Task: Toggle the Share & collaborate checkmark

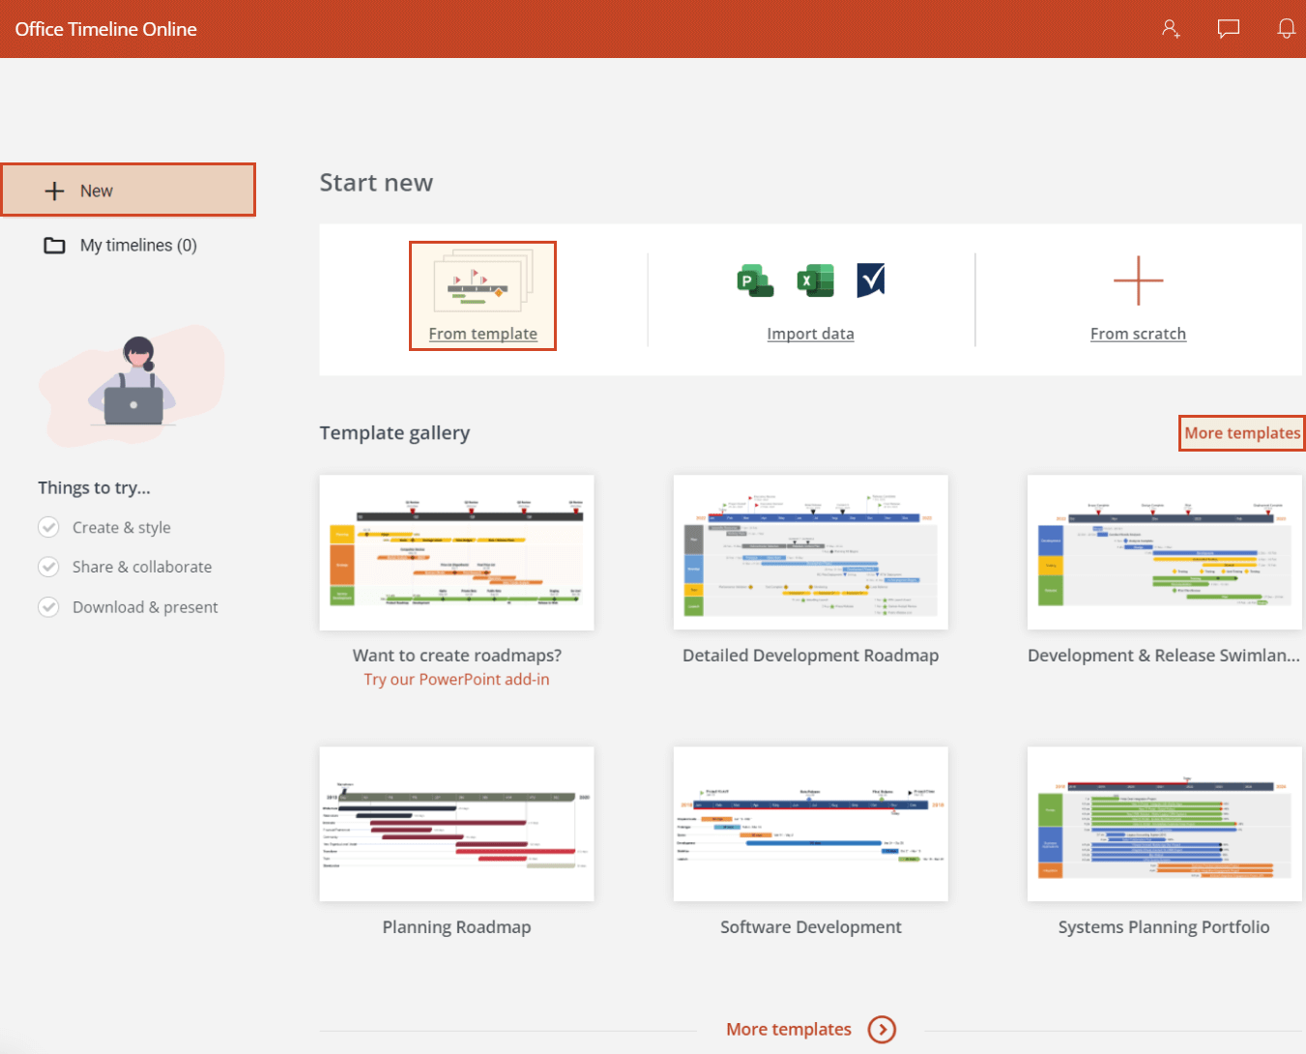Action: pos(48,567)
